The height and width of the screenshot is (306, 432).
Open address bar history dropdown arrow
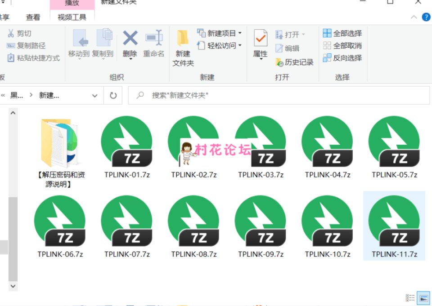(95, 96)
